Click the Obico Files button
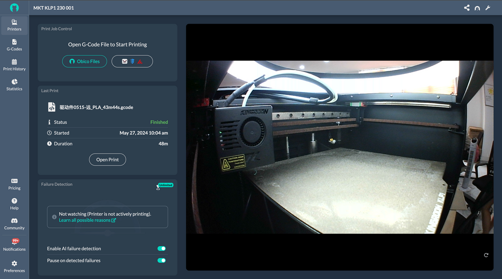Viewport: 502px width, 279px height. tap(84, 61)
